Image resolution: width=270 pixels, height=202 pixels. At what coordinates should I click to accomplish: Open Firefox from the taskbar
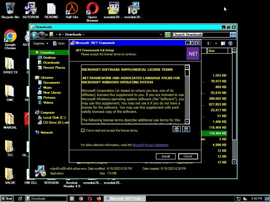pyautogui.click(x=99, y=199)
